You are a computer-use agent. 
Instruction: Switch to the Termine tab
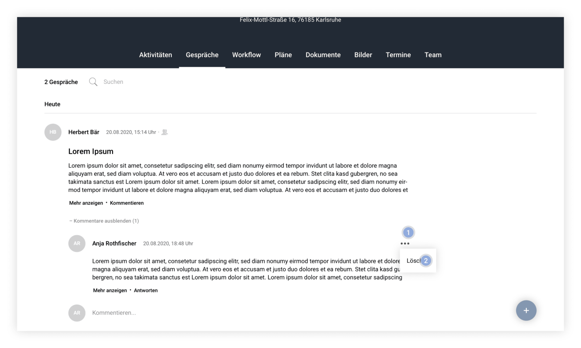click(x=398, y=55)
